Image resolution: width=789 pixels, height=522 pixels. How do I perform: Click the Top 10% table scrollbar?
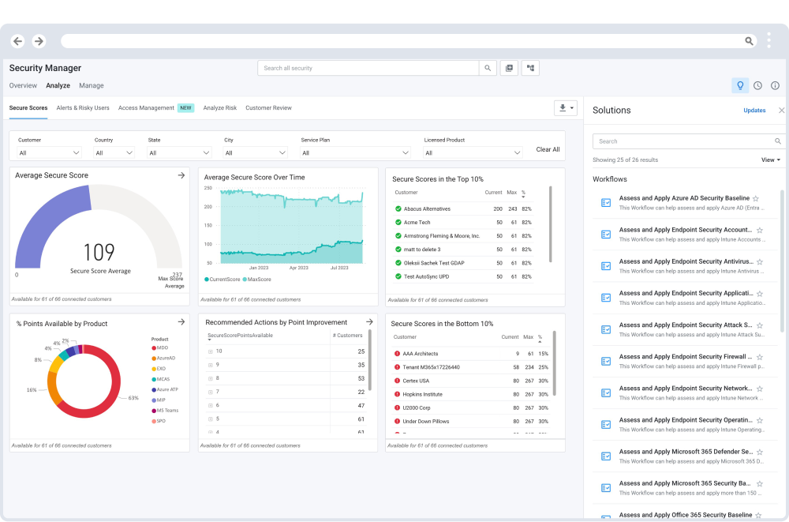coord(550,224)
